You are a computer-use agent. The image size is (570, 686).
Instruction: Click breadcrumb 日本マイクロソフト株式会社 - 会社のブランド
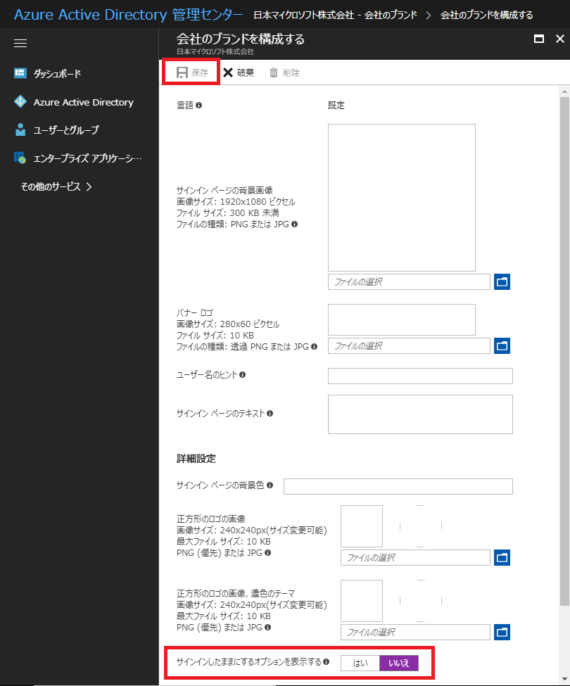coord(335,15)
